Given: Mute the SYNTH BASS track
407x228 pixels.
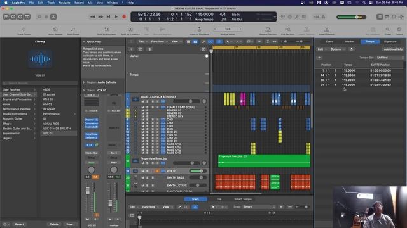Looking at the screenshot, I should tap(142, 177).
